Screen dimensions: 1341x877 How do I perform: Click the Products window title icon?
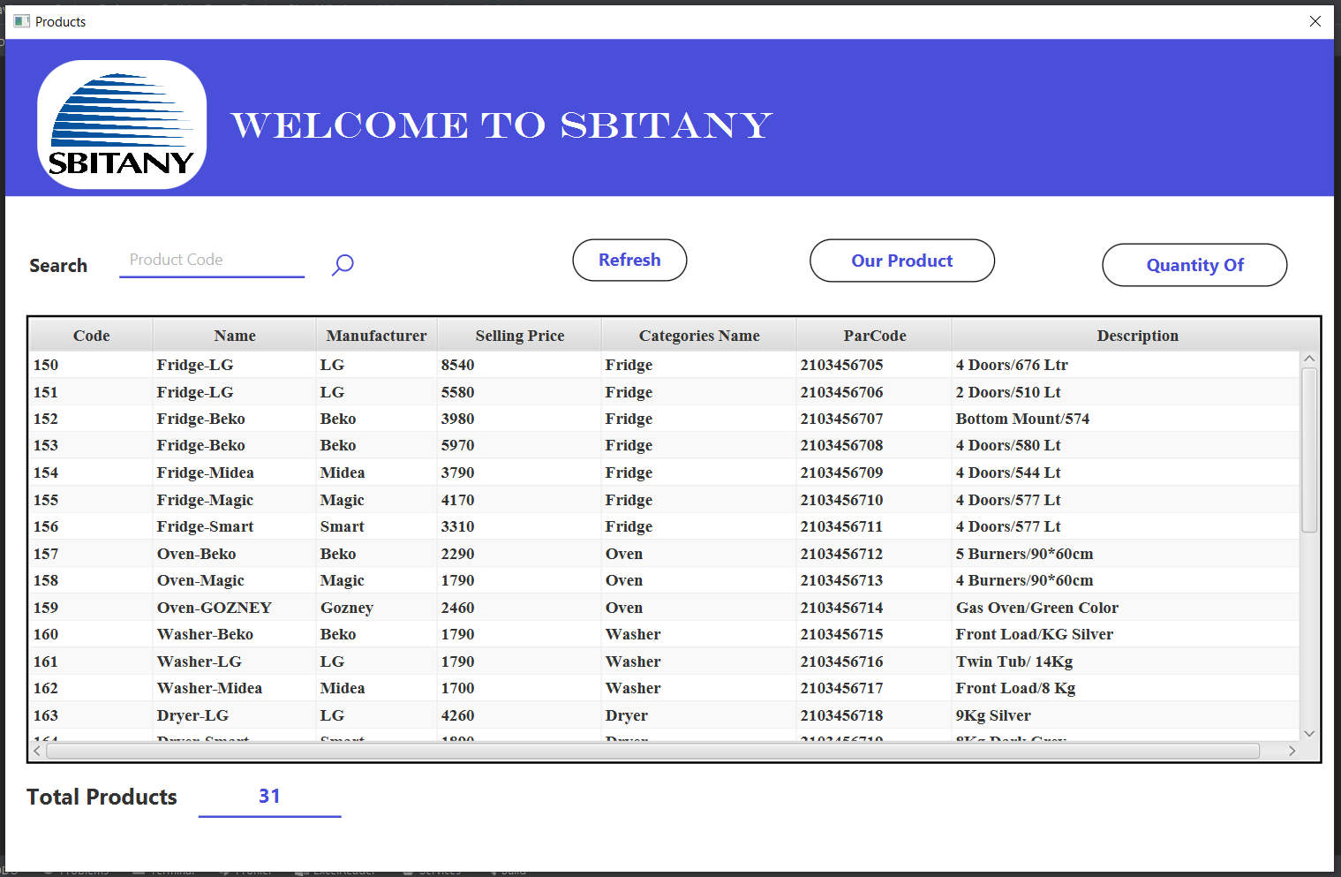tap(21, 21)
